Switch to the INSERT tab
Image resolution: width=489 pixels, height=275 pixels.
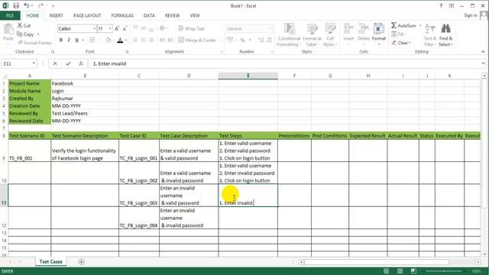coord(56,15)
